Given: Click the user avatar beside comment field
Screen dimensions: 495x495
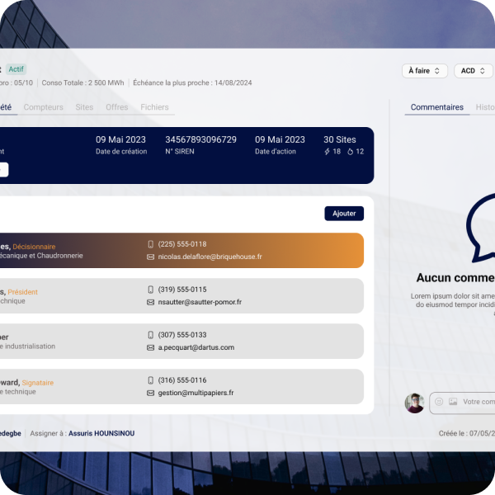Looking at the screenshot, I should (415, 403).
